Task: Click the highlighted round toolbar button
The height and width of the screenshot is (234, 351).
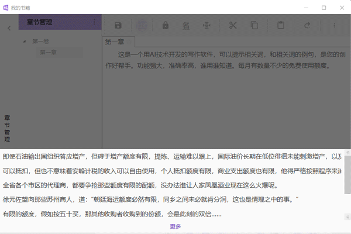Action: pyautogui.click(x=142, y=25)
